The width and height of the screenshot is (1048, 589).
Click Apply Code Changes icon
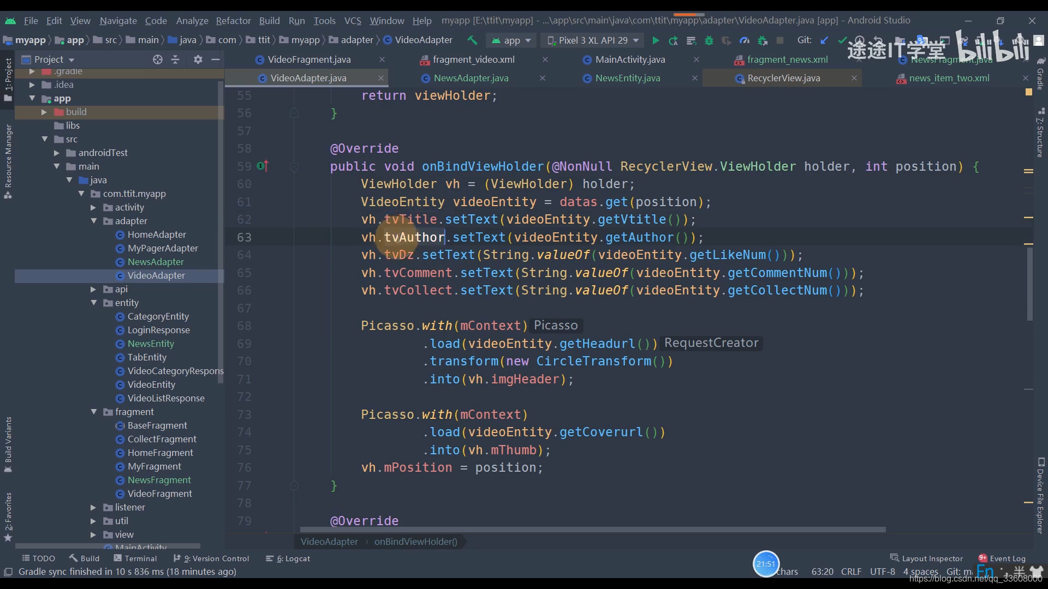(x=691, y=40)
